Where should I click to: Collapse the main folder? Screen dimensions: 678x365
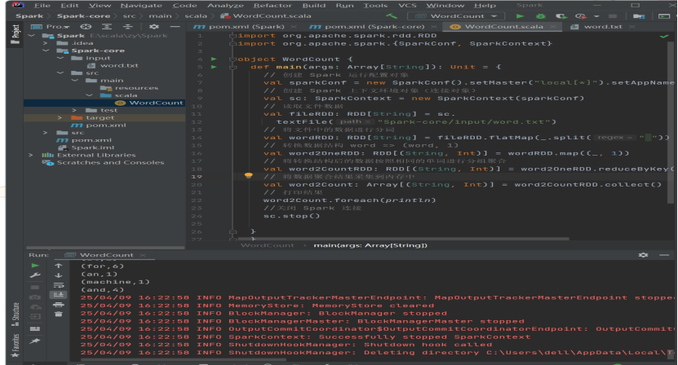coord(75,81)
